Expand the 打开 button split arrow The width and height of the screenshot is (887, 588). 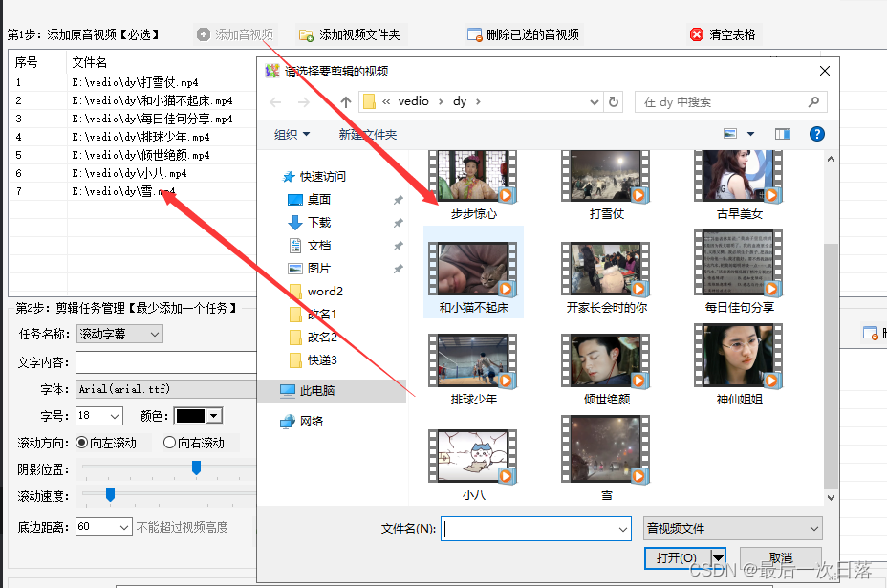(718, 558)
